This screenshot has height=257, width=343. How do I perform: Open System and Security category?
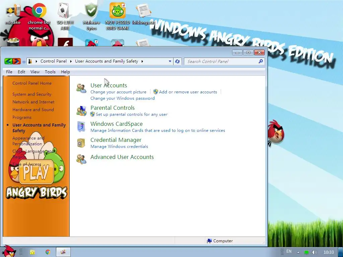(32, 94)
